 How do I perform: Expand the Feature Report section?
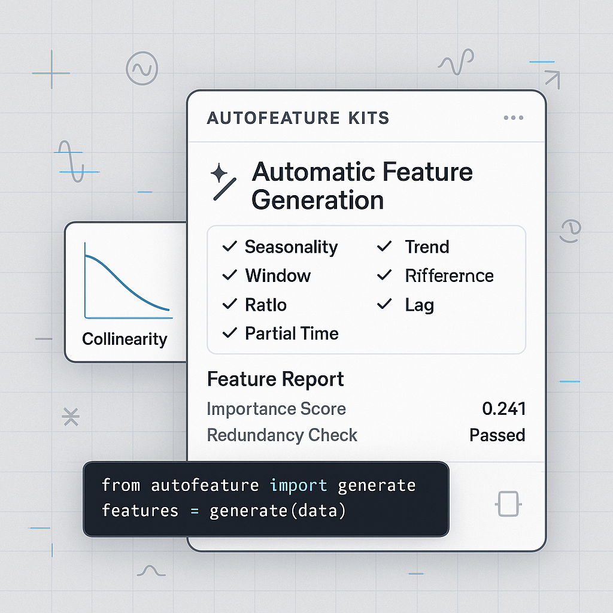pos(275,380)
